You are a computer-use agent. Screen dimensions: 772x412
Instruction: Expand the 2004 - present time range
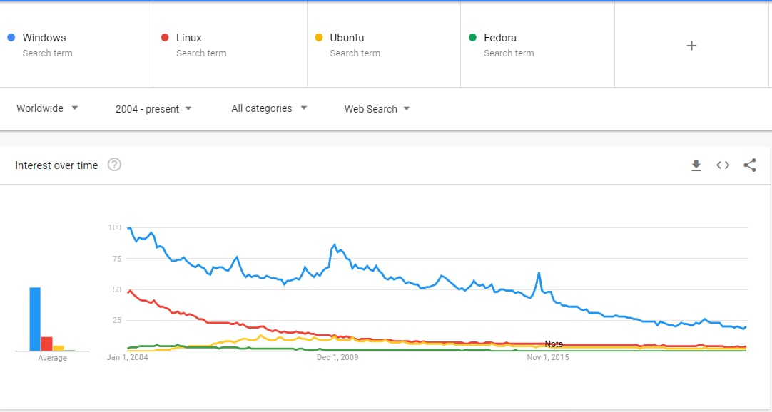153,109
